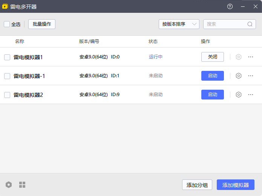Click the 添加分组 button
262x196 pixels.
[197, 185]
